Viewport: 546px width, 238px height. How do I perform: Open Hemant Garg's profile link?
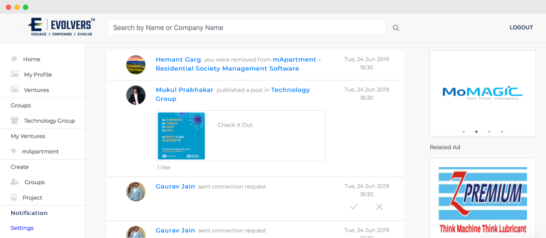pos(178,59)
